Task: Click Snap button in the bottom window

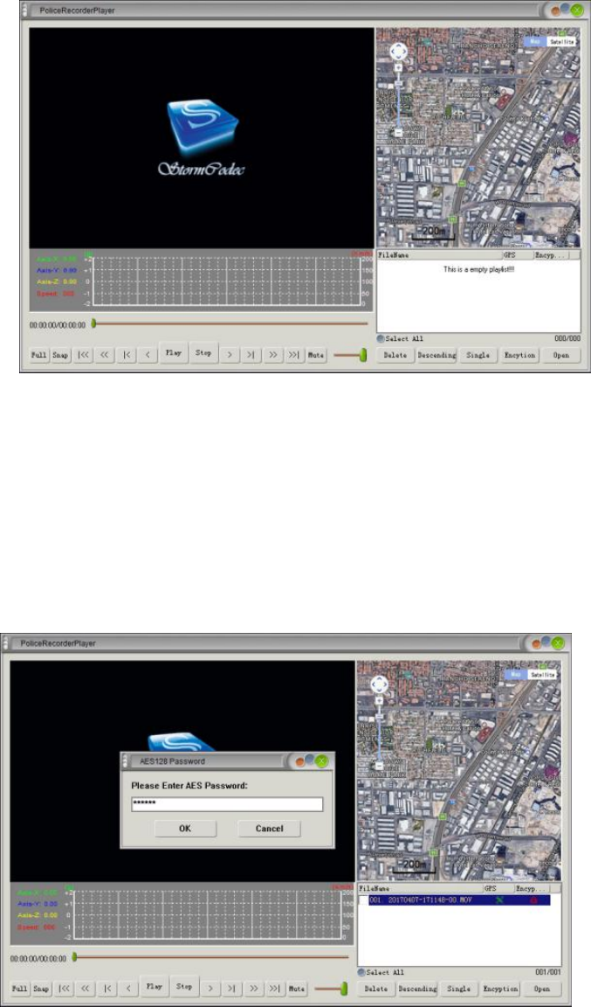Action: point(41,989)
